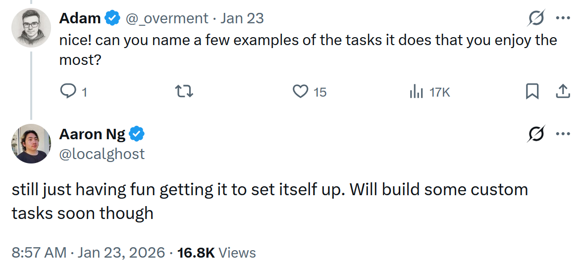Click the 16.8K Views count
Viewport: 583px width, 270px height.
(216, 253)
